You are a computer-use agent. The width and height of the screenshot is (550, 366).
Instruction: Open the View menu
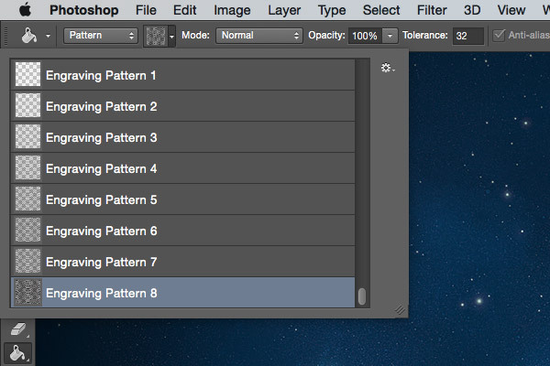pyautogui.click(x=511, y=10)
